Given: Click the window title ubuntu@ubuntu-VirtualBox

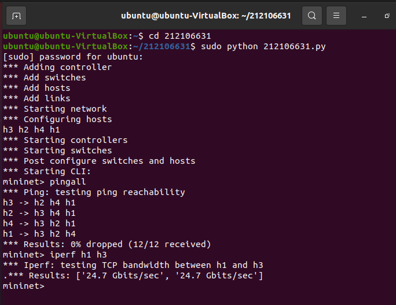Looking at the screenshot, I should point(206,16).
